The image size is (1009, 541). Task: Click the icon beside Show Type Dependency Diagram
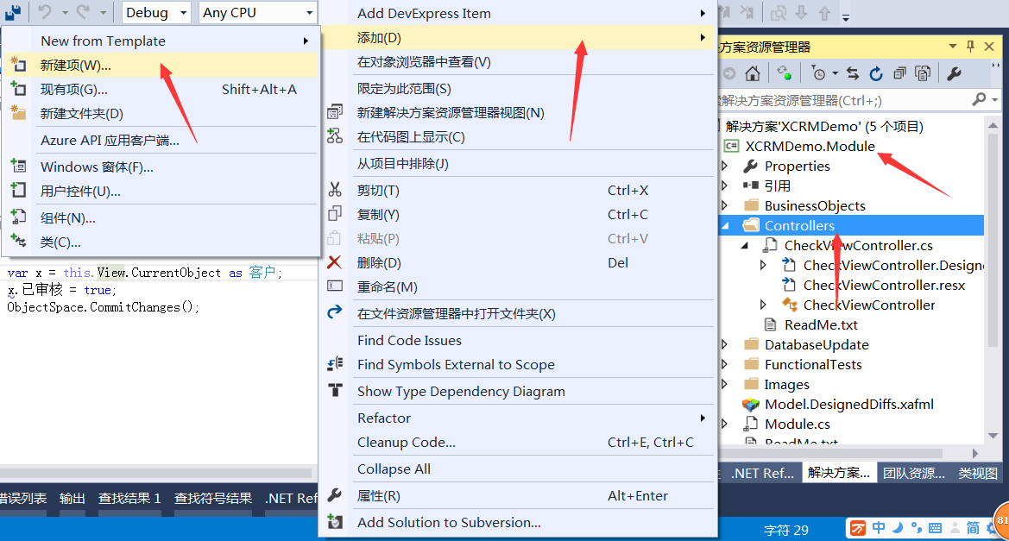tap(335, 390)
